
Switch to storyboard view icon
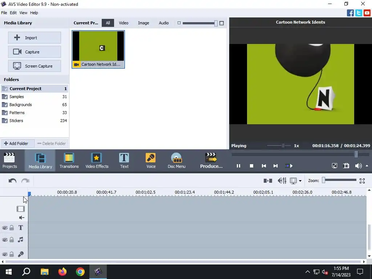coord(268,181)
